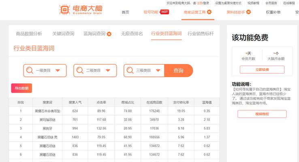
Task: Click the 电商大脑 logo icon
Action: (65, 10)
